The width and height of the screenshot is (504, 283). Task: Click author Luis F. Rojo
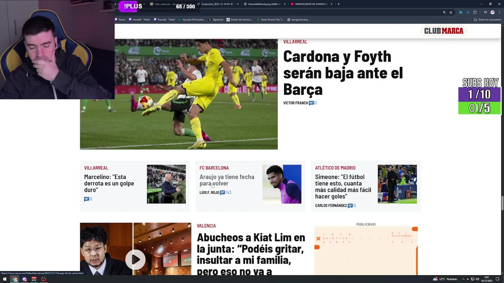[209, 193]
